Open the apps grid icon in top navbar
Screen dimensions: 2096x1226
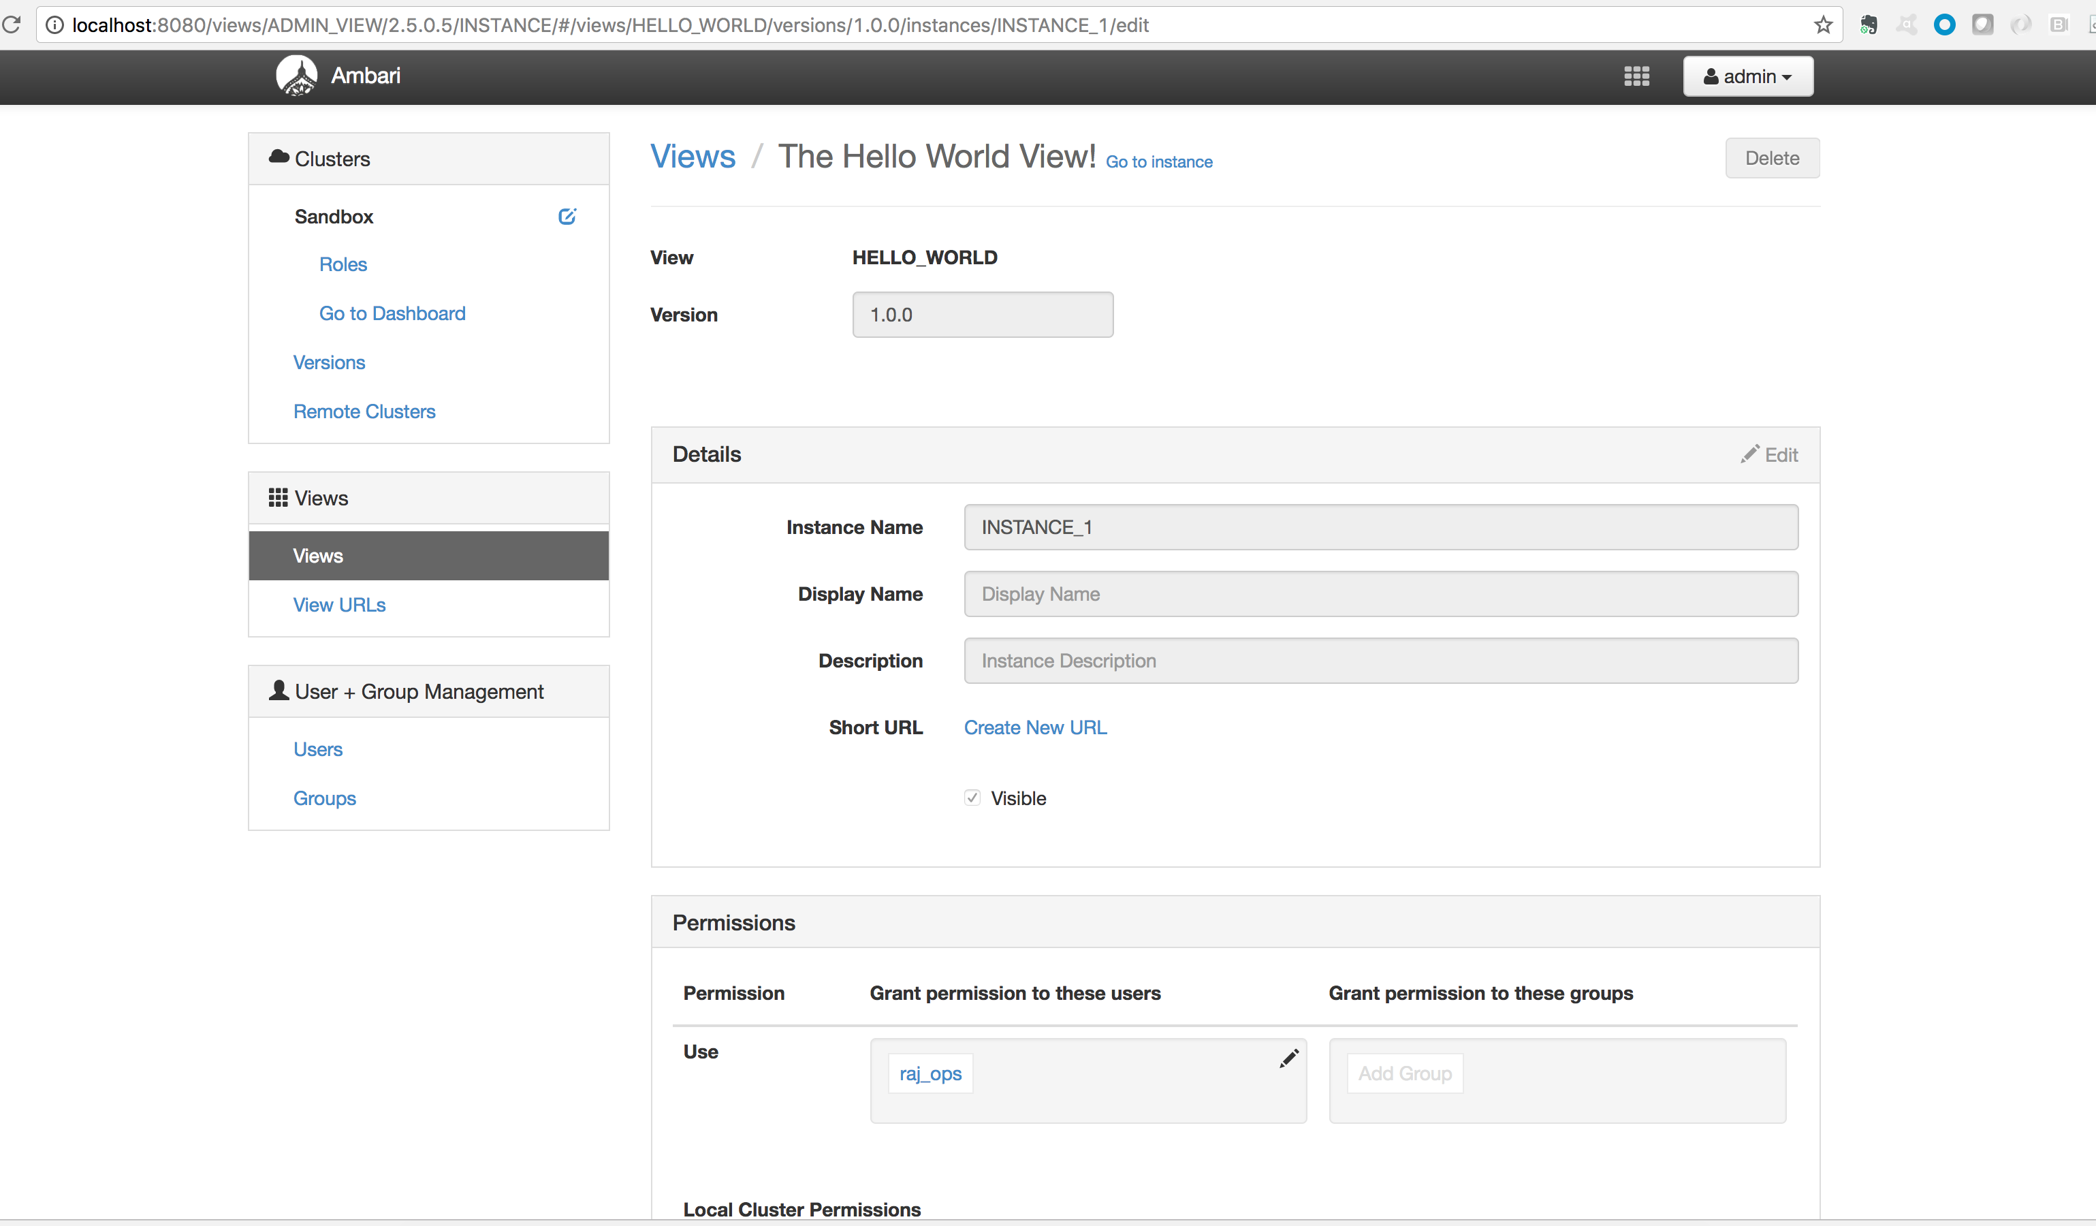click(1636, 76)
